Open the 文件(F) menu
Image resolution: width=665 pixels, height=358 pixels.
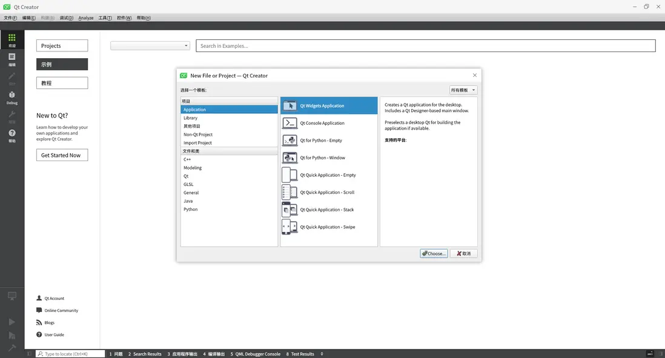point(10,18)
